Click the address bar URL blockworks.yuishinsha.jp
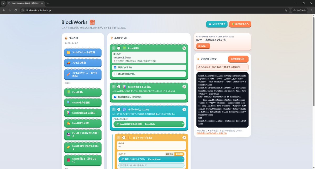 click(x=38, y=10)
